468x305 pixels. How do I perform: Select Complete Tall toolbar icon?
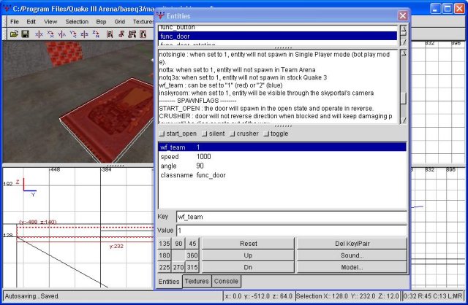tap(110, 34)
